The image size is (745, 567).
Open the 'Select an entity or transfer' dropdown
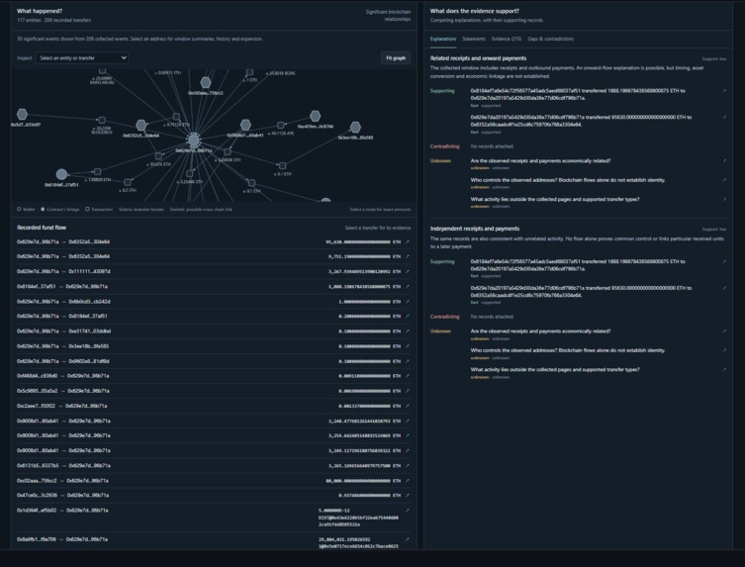(x=82, y=58)
